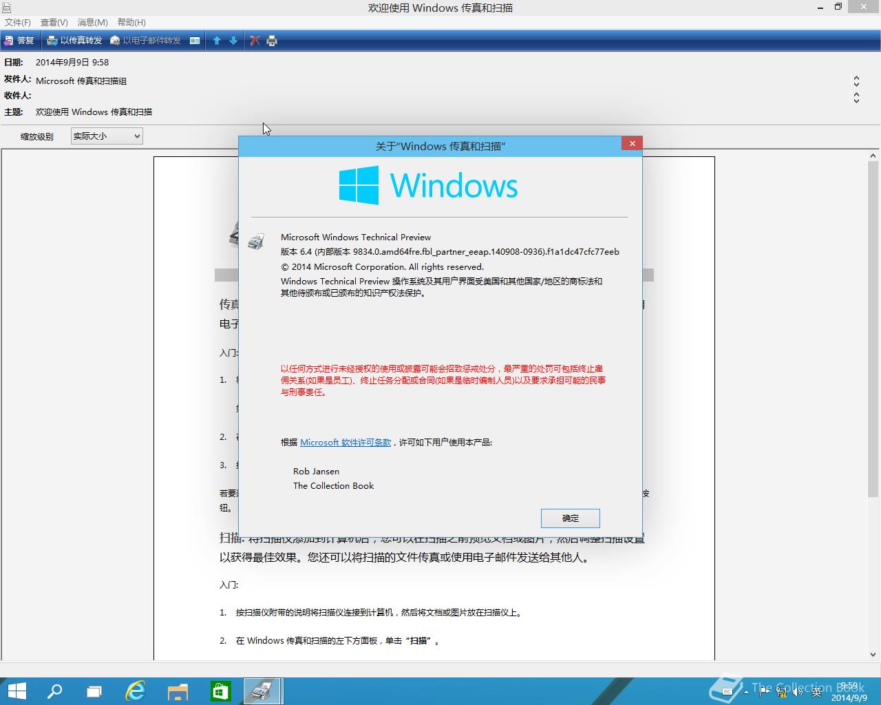
Task: Open the Start menu
Action: pos(17,691)
